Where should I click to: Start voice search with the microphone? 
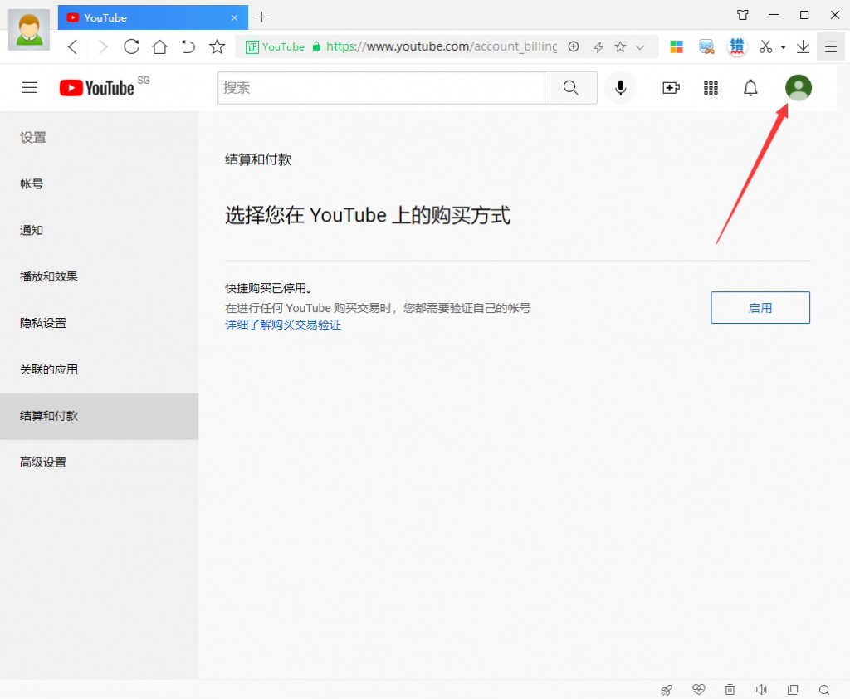tap(621, 88)
